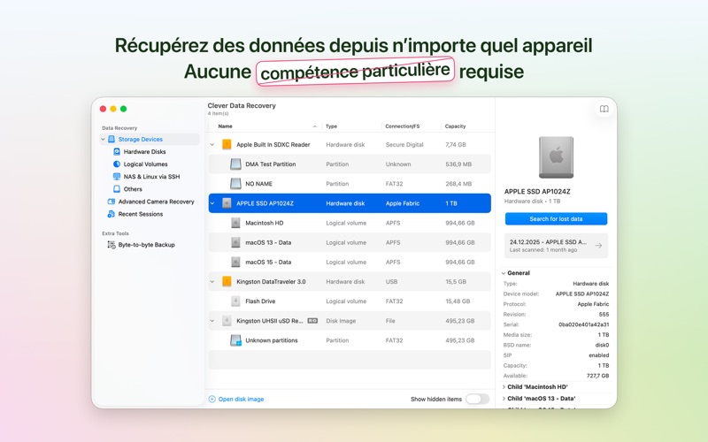Open Recent Sessions in the sidebar
The width and height of the screenshot is (708, 442).
141,214
